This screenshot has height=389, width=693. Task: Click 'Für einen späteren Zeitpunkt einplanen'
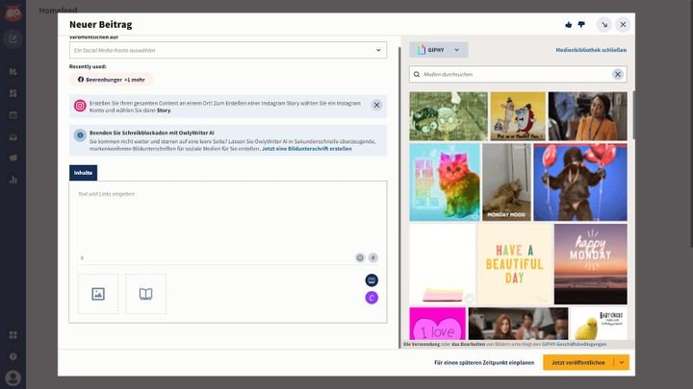[x=484, y=362]
